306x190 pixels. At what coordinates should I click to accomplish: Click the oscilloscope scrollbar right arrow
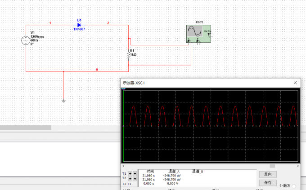pos(298,166)
